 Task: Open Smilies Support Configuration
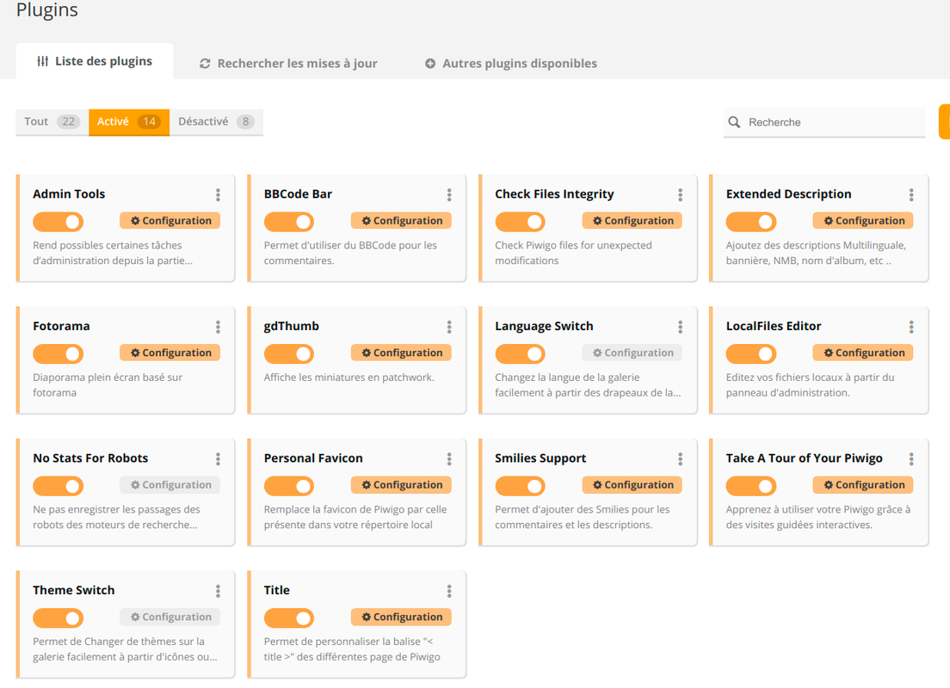click(x=632, y=484)
